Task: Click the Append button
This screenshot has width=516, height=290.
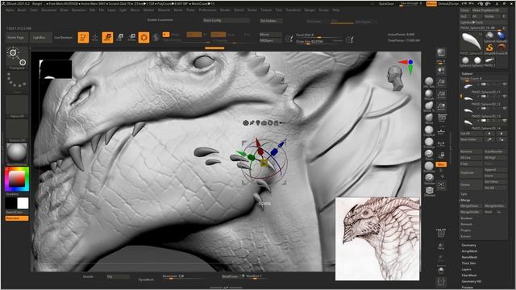Action: coord(495,170)
